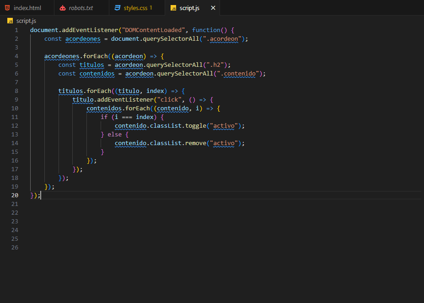The width and height of the screenshot is (424, 303).
Task: Click the toggle method on line 12
Action: click(x=195, y=126)
